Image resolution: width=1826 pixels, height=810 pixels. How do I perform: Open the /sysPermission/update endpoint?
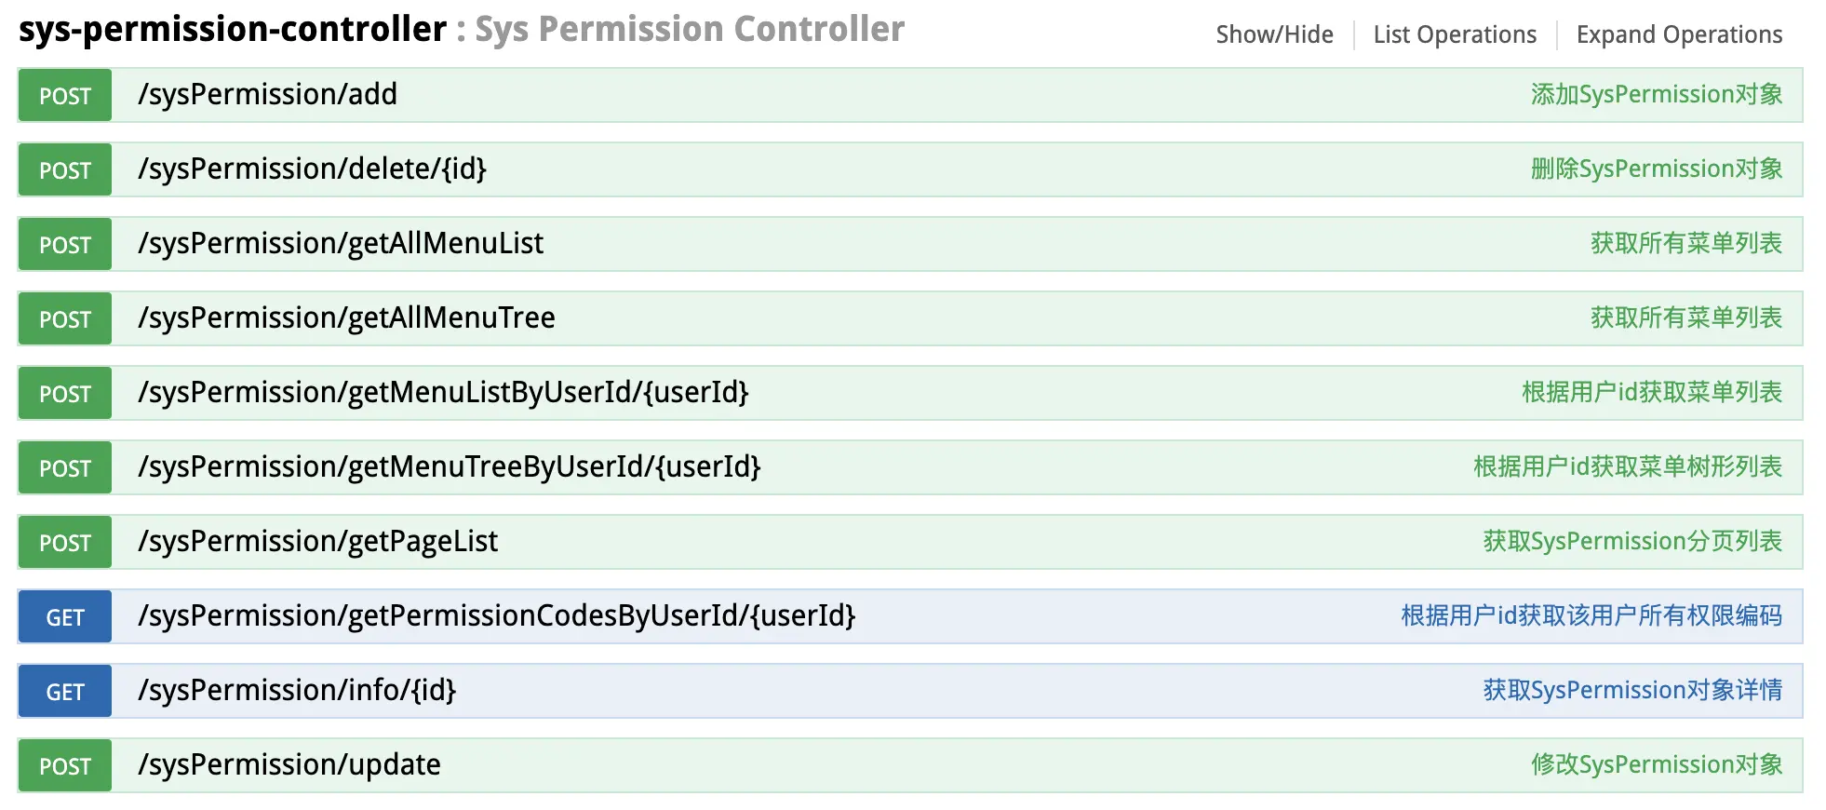pyautogui.click(x=289, y=765)
